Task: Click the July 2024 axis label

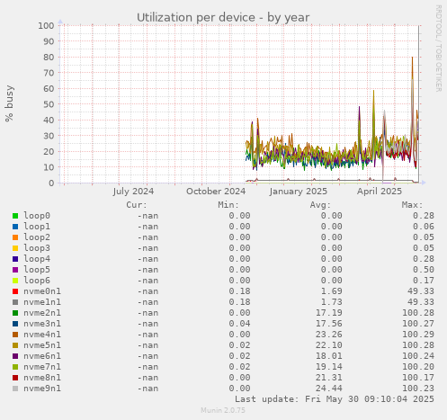Action: 133,192
